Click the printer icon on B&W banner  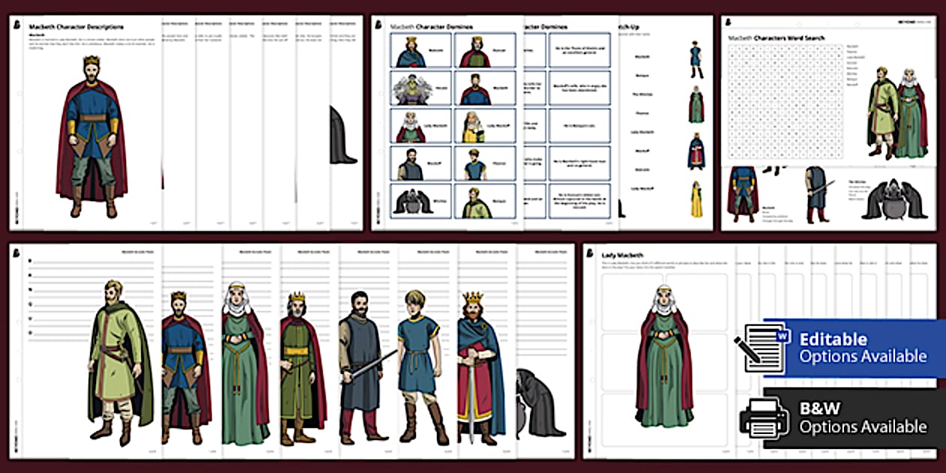point(765,417)
